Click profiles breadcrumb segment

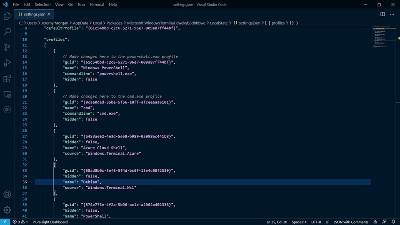pos(278,23)
